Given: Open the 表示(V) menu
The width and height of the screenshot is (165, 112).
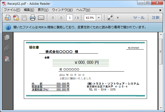Looking at the screenshot, I should point(43,10).
